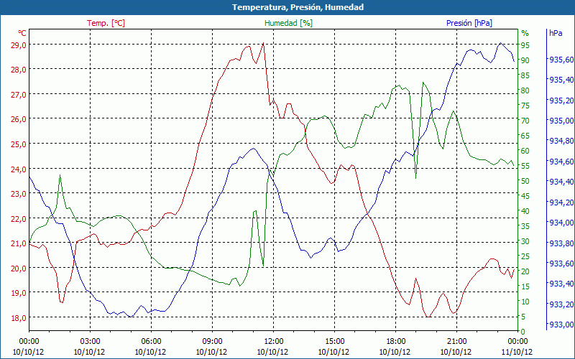Click temperature axis value '24,0'
This screenshot has width=575, height=359.
point(19,169)
